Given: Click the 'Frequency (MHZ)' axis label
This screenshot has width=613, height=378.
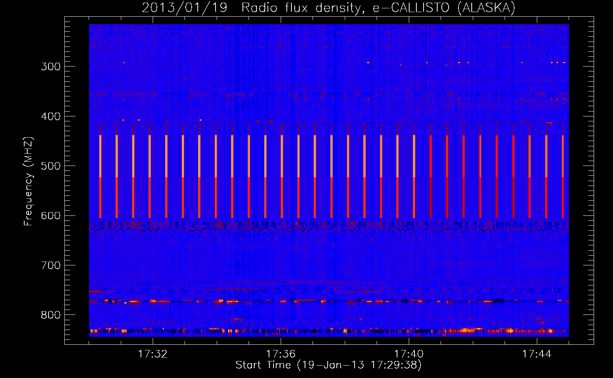Looking at the screenshot, I should coord(29,181).
